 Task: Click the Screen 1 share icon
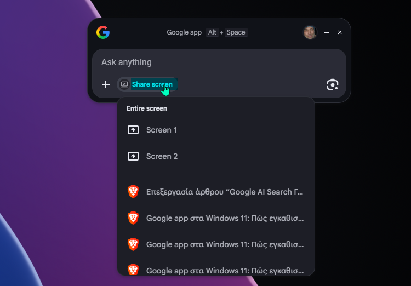tap(133, 130)
